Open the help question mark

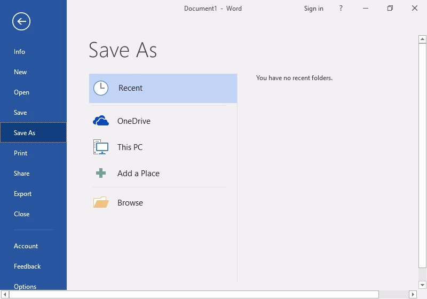[x=341, y=8]
